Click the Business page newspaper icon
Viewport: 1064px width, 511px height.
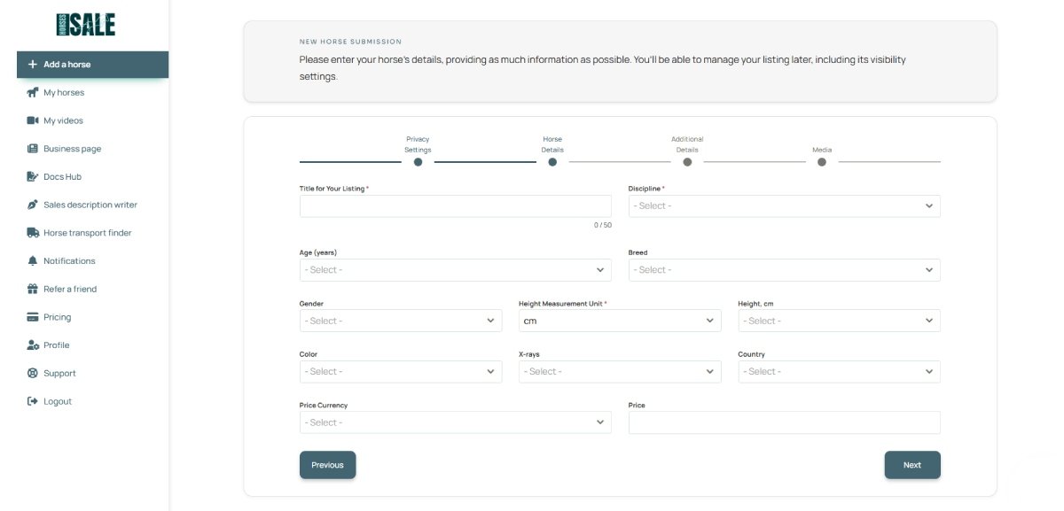click(x=33, y=149)
